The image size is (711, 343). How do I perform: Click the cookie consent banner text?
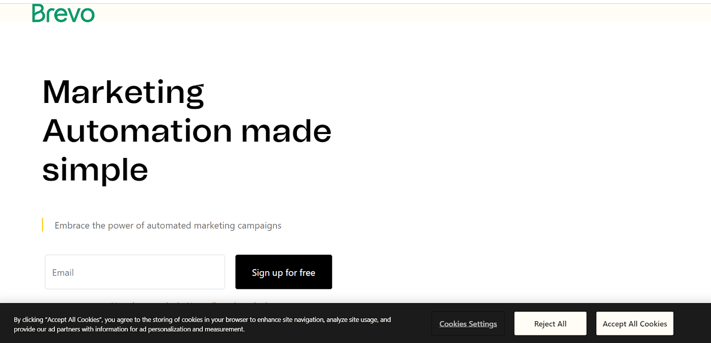(x=202, y=324)
